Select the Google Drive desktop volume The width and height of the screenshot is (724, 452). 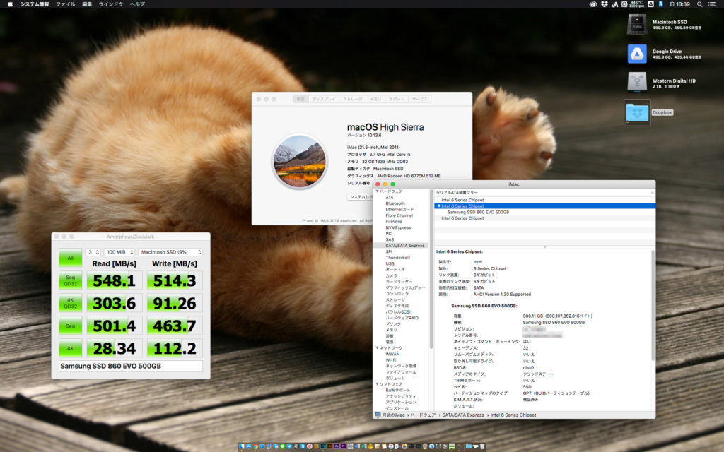(637, 54)
